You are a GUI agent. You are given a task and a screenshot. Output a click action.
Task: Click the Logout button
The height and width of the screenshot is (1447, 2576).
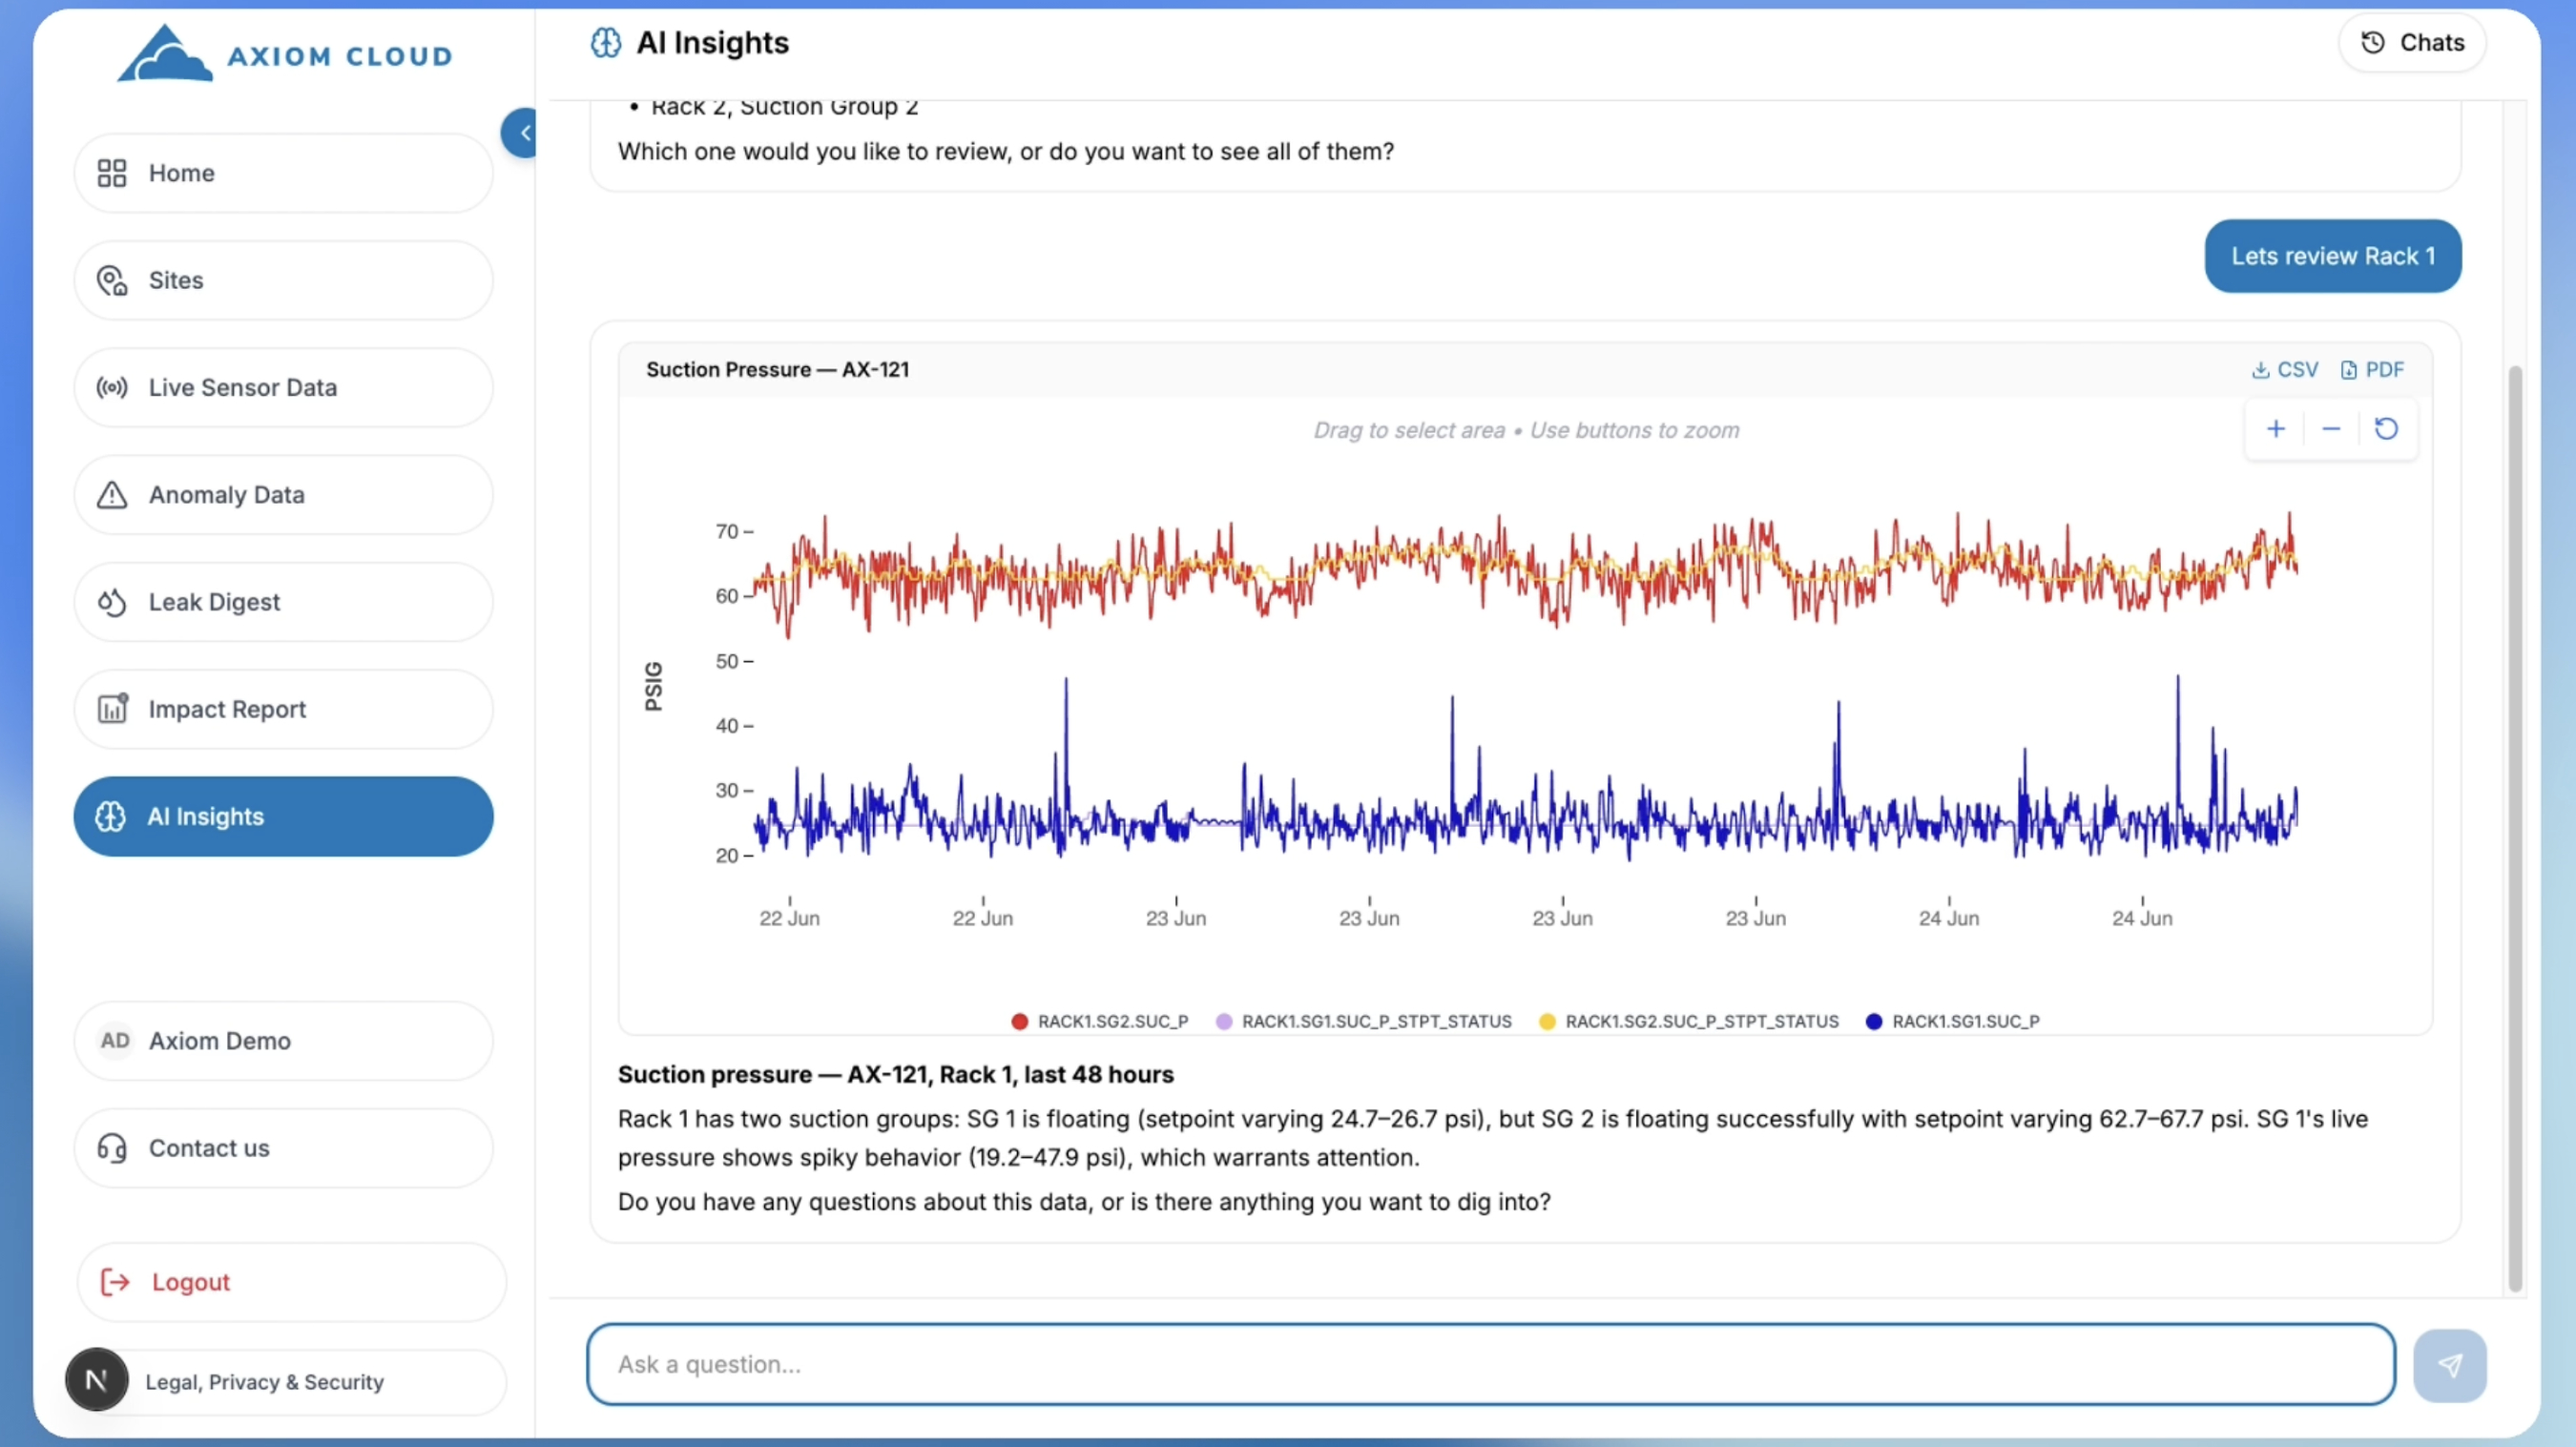(x=291, y=1282)
